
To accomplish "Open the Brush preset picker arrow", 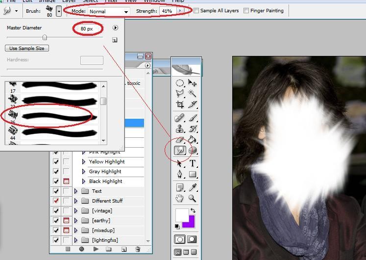I will [x=59, y=11].
